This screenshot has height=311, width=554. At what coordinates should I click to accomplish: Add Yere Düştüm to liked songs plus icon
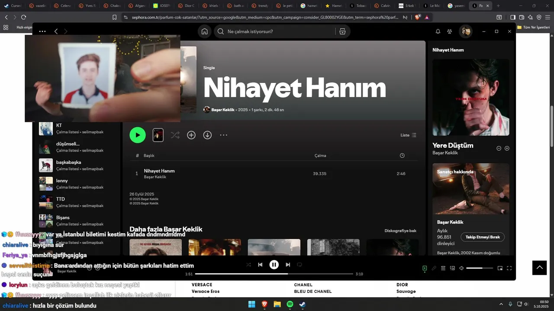click(x=507, y=148)
